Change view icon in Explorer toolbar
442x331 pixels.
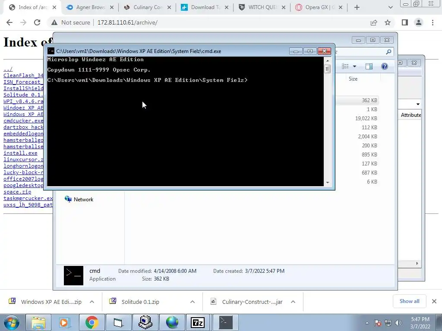pos(345,66)
